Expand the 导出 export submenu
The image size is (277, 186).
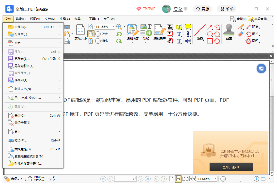33,132
